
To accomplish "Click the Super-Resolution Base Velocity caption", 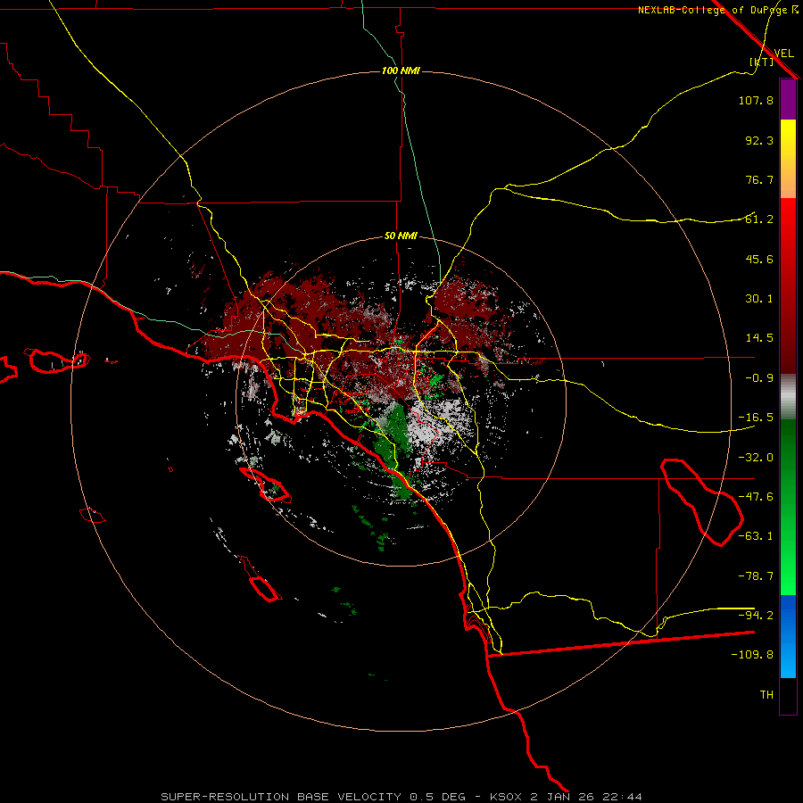I will click(x=401, y=797).
